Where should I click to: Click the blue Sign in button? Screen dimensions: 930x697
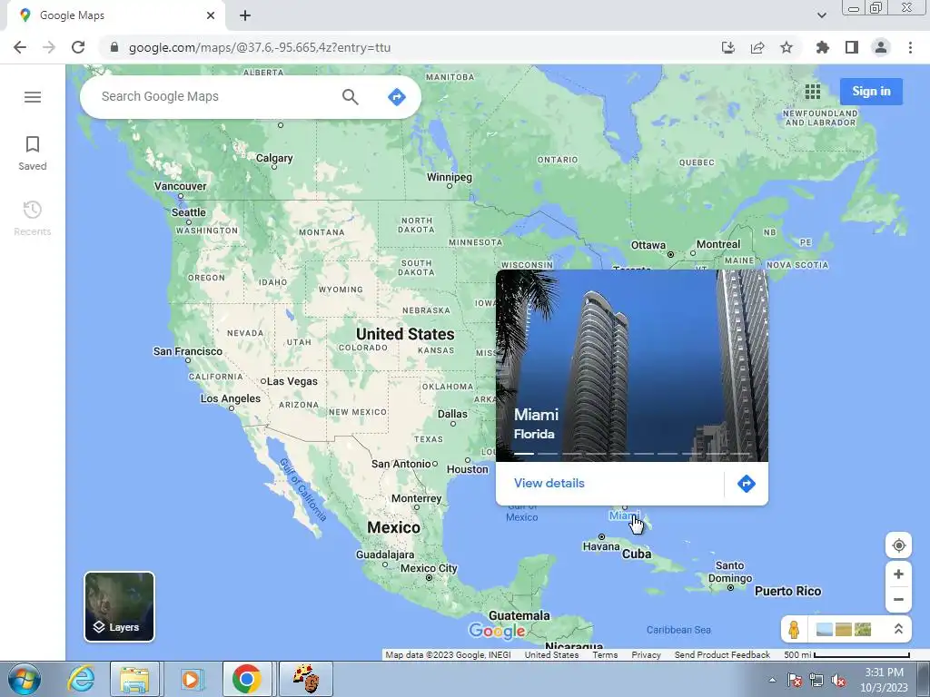tap(871, 92)
